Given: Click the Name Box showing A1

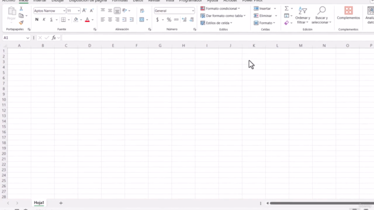Looking at the screenshot, I should [16, 38].
